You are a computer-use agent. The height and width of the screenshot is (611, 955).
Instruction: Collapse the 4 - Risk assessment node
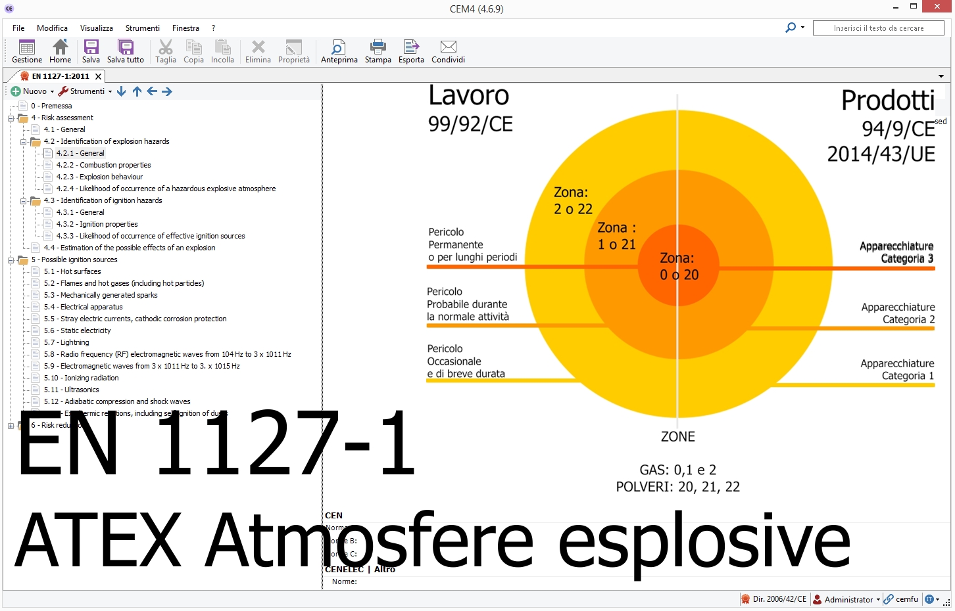click(x=11, y=118)
